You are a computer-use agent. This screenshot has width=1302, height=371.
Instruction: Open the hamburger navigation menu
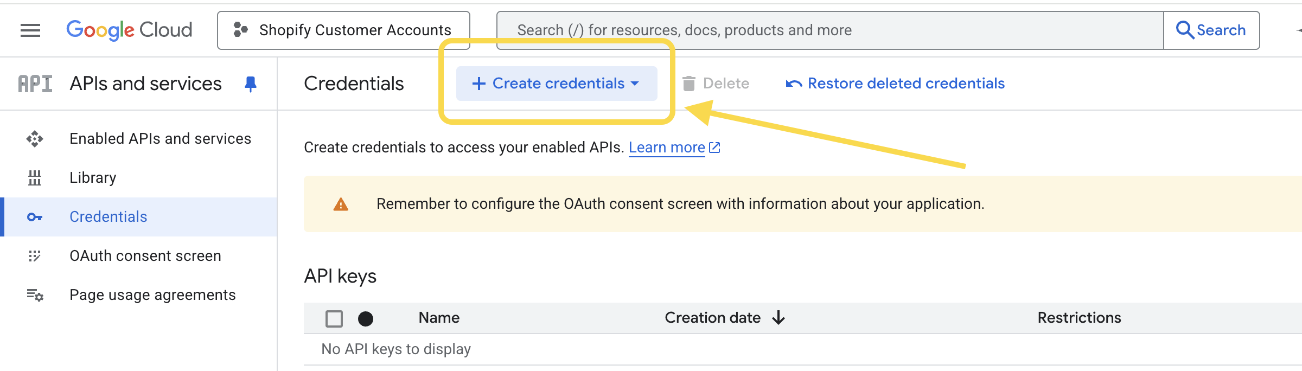pyautogui.click(x=30, y=30)
